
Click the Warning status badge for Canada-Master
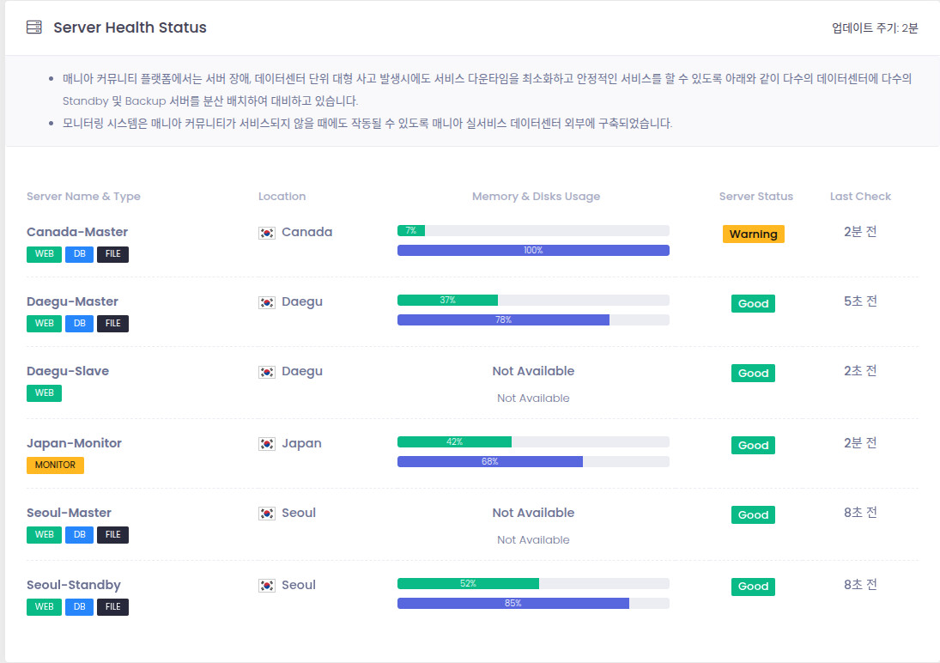tap(753, 234)
